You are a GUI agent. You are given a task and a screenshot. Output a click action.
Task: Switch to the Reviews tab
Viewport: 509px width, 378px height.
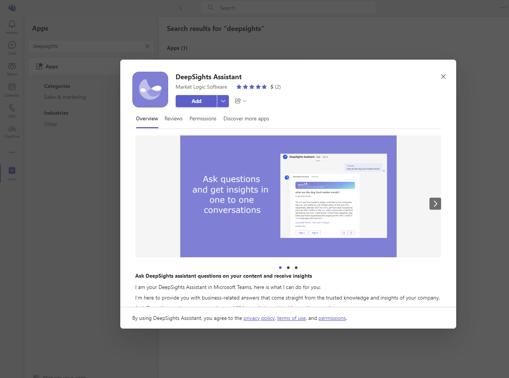pos(173,119)
